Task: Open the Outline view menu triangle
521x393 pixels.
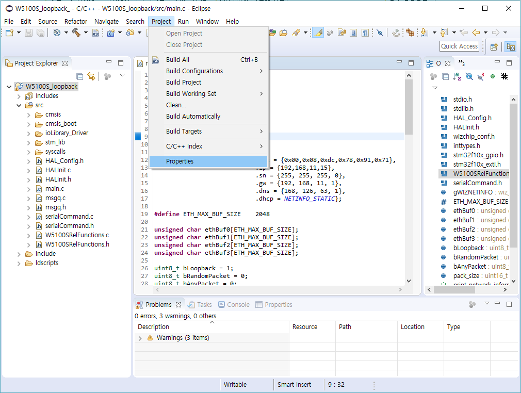Action: 435,88
